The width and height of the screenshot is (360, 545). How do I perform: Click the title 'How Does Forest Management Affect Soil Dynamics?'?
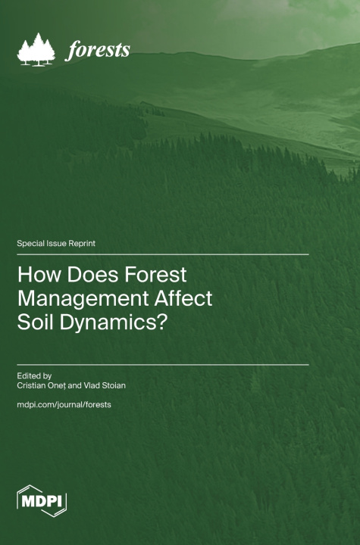pos(115,298)
